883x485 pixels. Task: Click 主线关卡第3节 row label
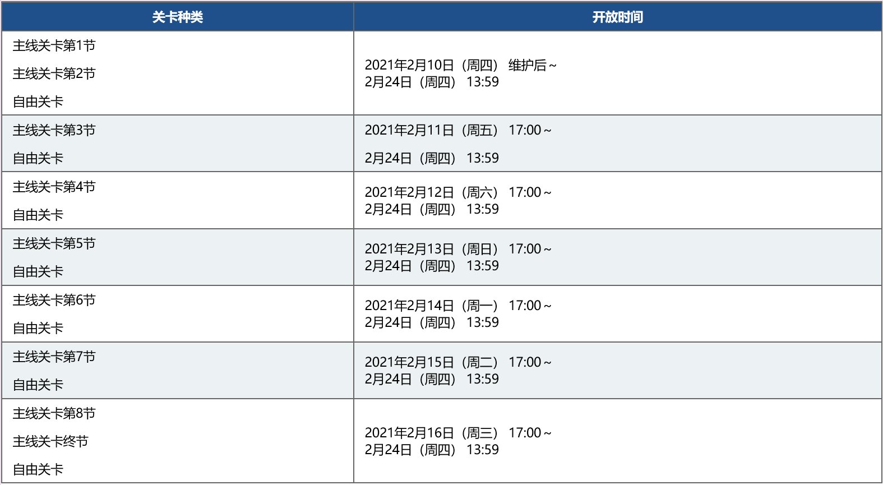click(x=54, y=130)
